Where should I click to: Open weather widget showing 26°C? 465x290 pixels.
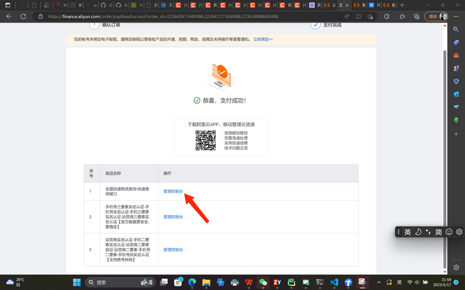[x=15, y=282]
